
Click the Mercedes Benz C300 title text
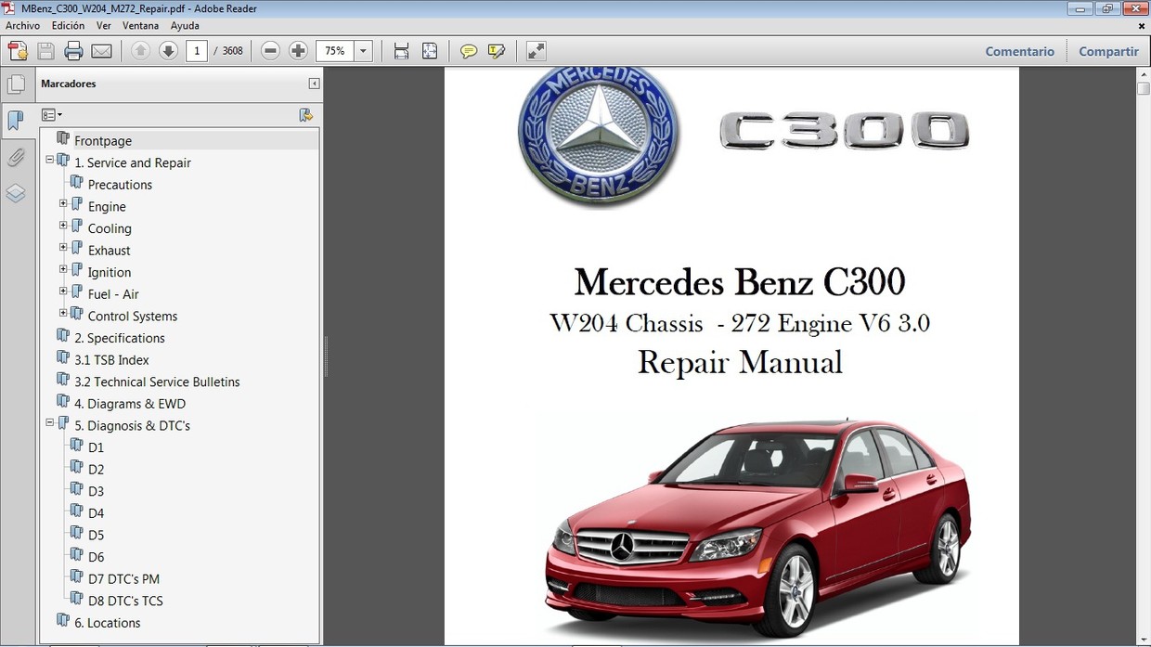point(740,282)
